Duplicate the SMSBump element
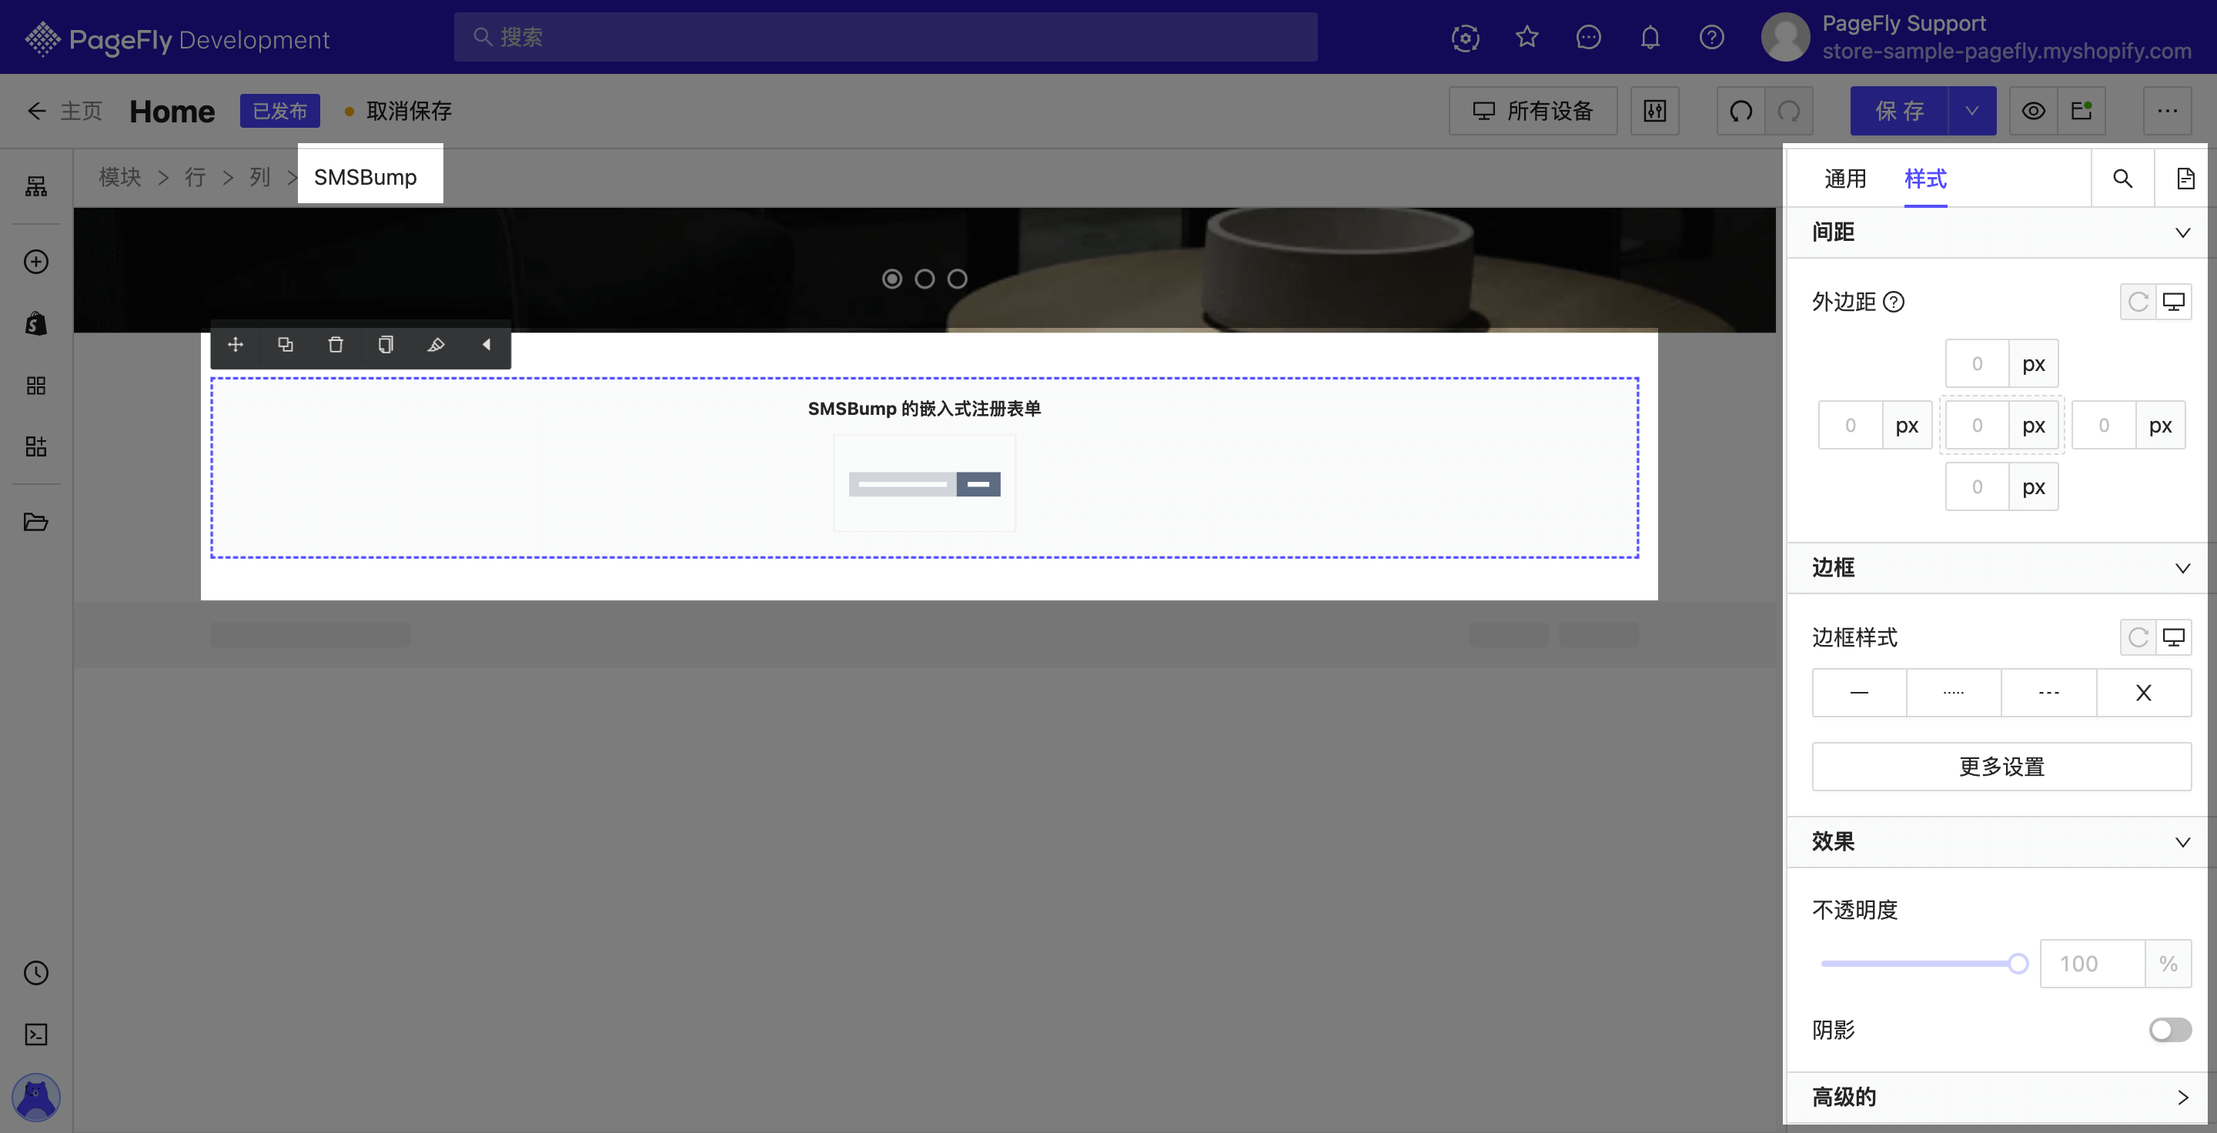Screen dimensions: 2217x1133 tap(286, 345)
